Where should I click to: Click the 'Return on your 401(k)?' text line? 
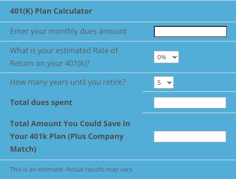pyautogui.click(x=50, y=64)
